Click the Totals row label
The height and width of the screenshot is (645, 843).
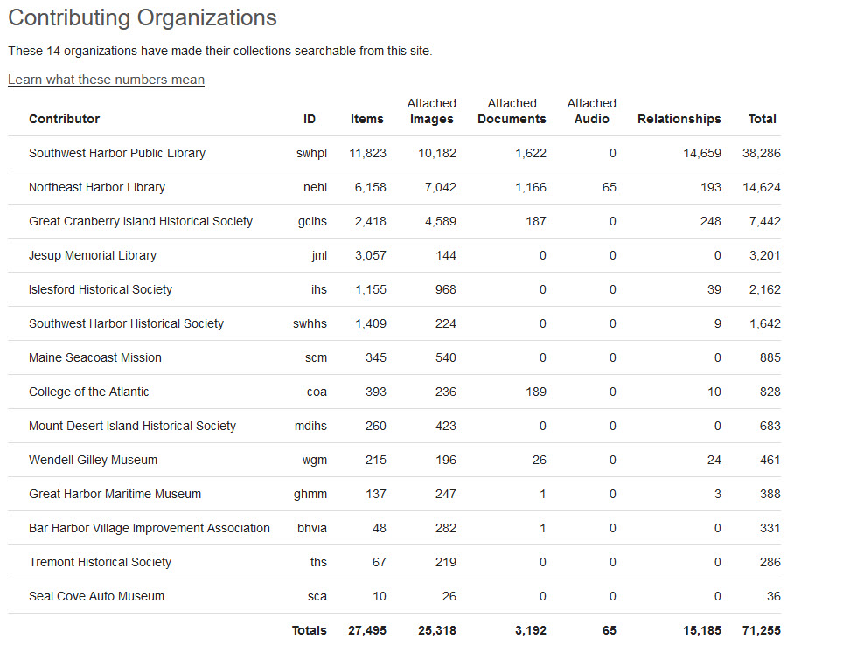point(310,630)
